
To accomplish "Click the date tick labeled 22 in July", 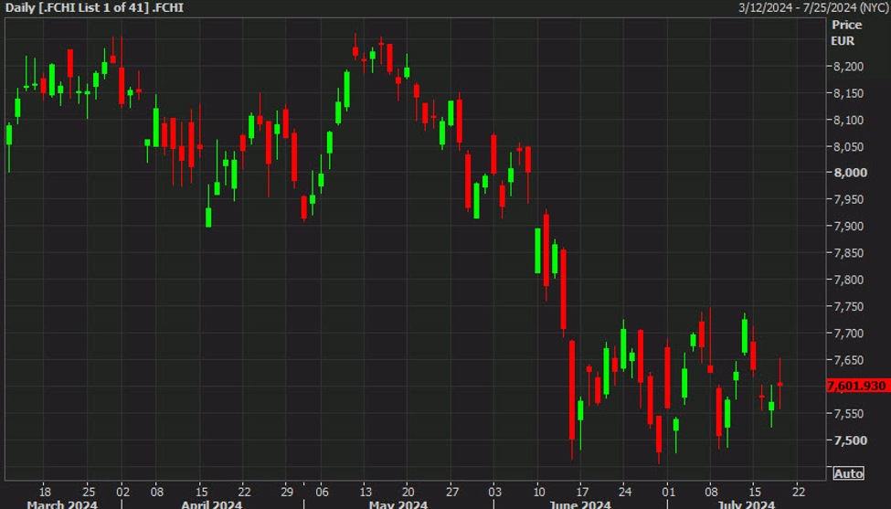I will point(799,492).
